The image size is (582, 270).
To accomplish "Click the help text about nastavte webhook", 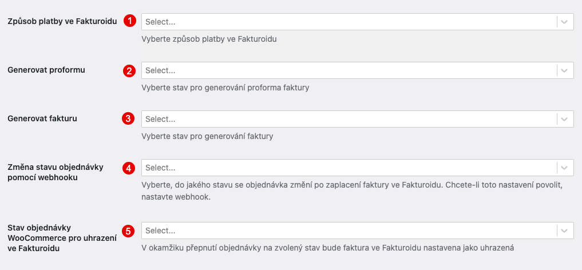I will tap(353, 190).
